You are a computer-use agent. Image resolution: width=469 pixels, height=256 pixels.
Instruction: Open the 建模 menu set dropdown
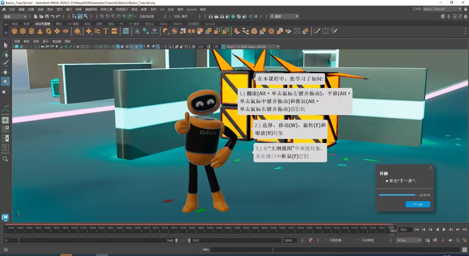click(x=15, y=16)
